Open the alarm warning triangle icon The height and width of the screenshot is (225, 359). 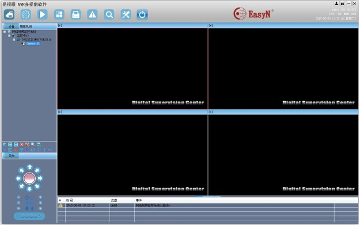pos(92,14)
